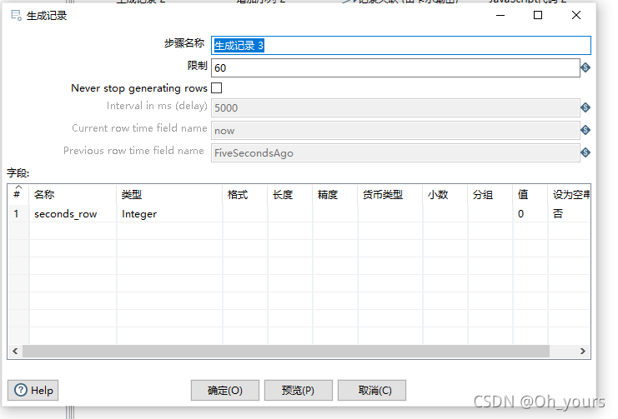The height and width of the screenshot is (419, 618).
Task: Click the 否 cell in row 1
Action: [569, 214]
